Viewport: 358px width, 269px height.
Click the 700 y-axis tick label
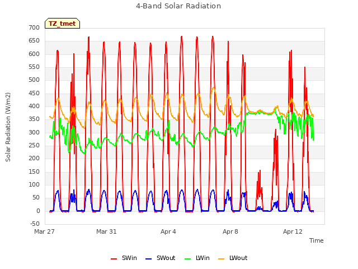click(x=34, y=27)
